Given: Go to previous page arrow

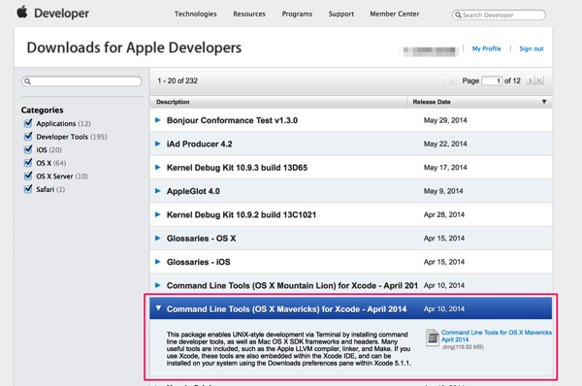Looking at the screenshot, I should (452, 80).
